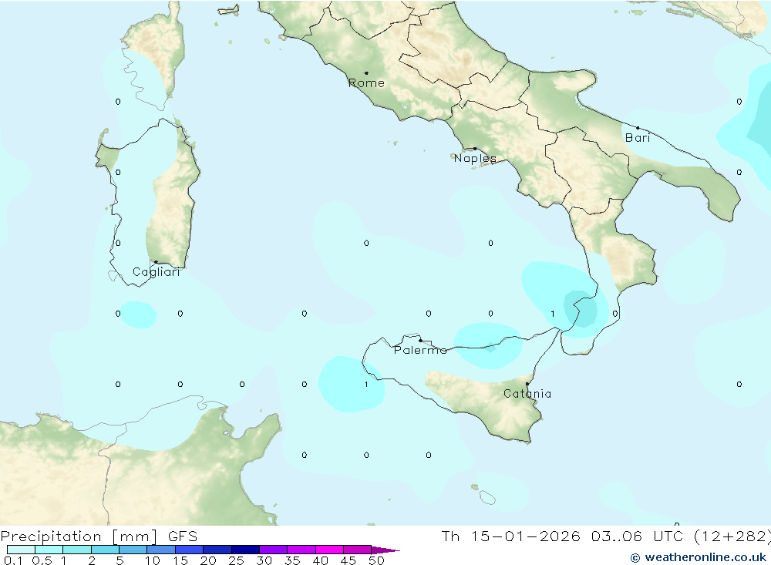This screenshot has width=771, height=565.
Task: Pick the 20–25 mm dark blue swatch
Action: [217, 550]
